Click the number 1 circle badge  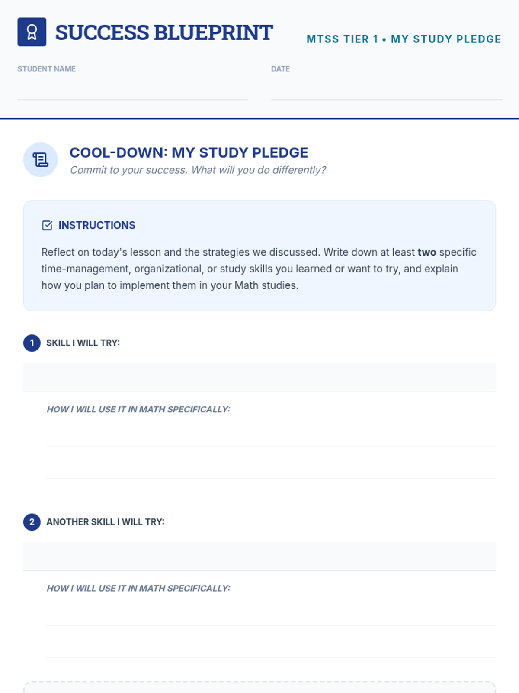[x=32, y=343]
